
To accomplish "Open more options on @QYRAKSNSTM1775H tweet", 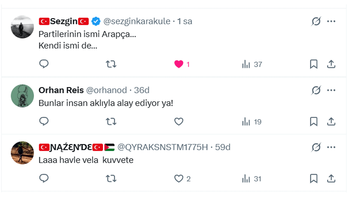I will point(331,147).
